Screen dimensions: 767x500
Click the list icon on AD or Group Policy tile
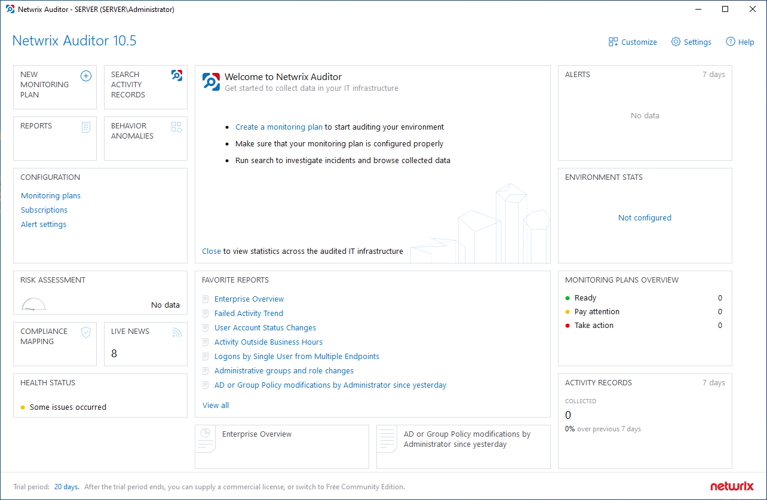coord(388,439)
